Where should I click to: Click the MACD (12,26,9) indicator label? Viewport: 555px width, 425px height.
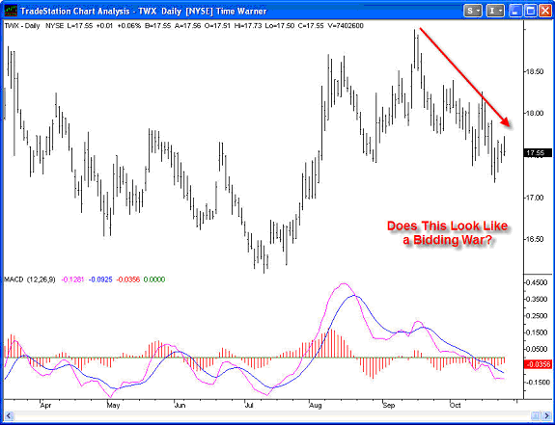tap(30, 279)
